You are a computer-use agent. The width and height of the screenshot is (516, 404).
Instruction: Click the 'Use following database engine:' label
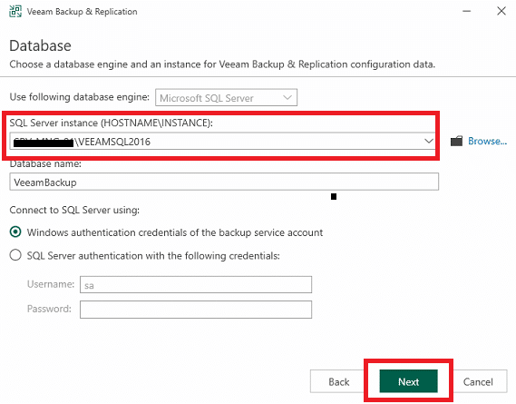(x=79, y=97)
